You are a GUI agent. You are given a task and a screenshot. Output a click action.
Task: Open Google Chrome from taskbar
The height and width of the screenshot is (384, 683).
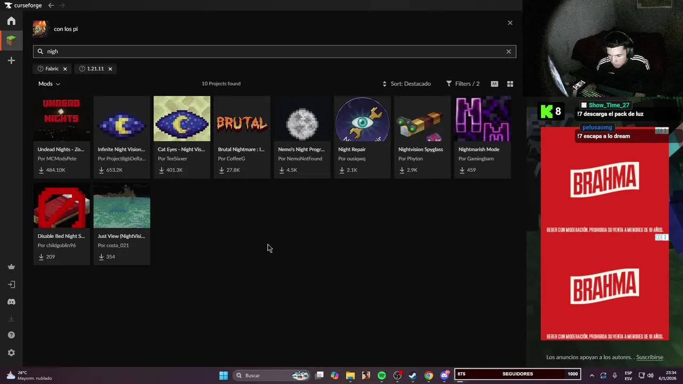coord(428,375)
